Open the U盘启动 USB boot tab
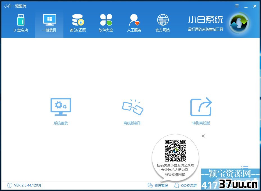Image resolution: width=261 pixels, height=191 pixels. [21, 23]
